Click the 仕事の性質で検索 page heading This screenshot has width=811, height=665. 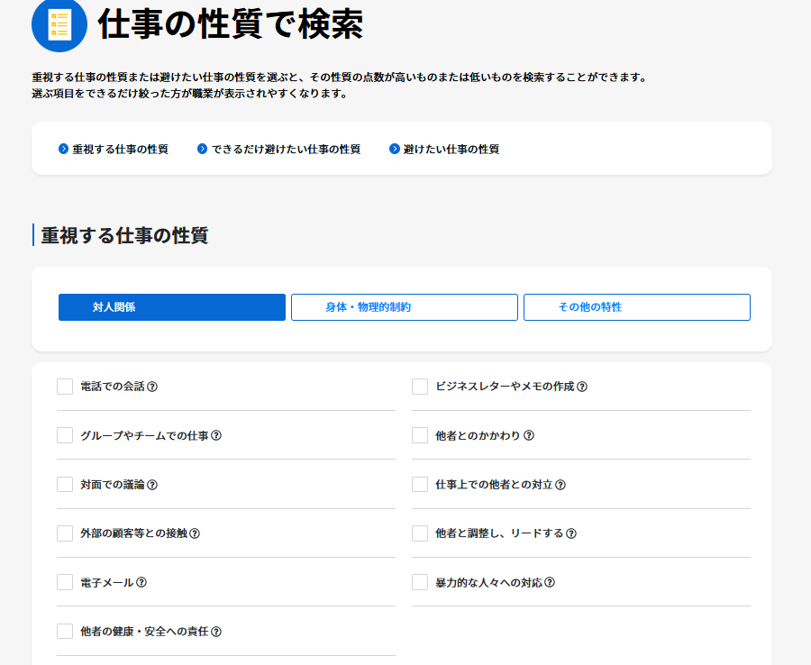tap(231, 24)
